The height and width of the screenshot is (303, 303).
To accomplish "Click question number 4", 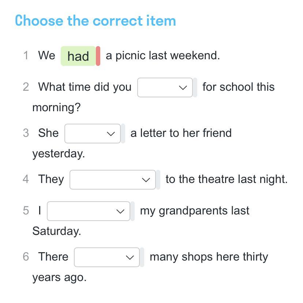I will pyautogui.click(x=26, y=179).
